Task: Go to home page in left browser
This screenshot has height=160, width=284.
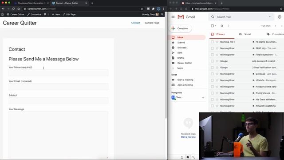Action: pos(19,9)
